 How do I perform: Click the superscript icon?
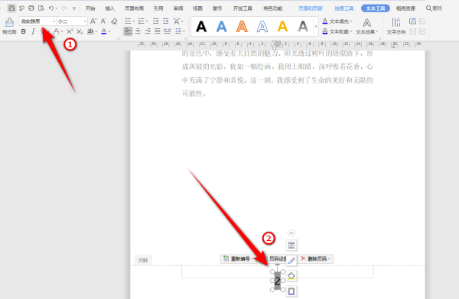click(70, 31)
